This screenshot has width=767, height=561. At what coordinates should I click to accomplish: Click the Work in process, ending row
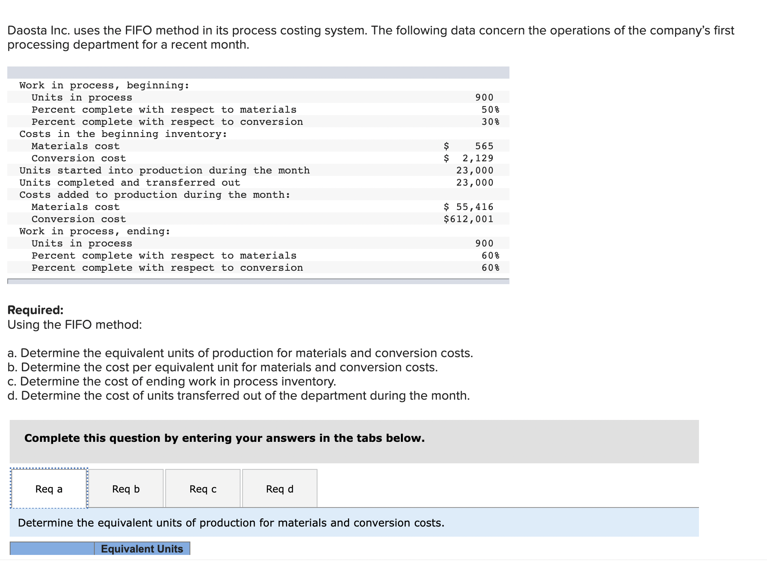(94, 231)
